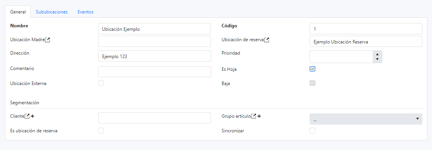Add new Cliente with plus icon

pos(32,116)
